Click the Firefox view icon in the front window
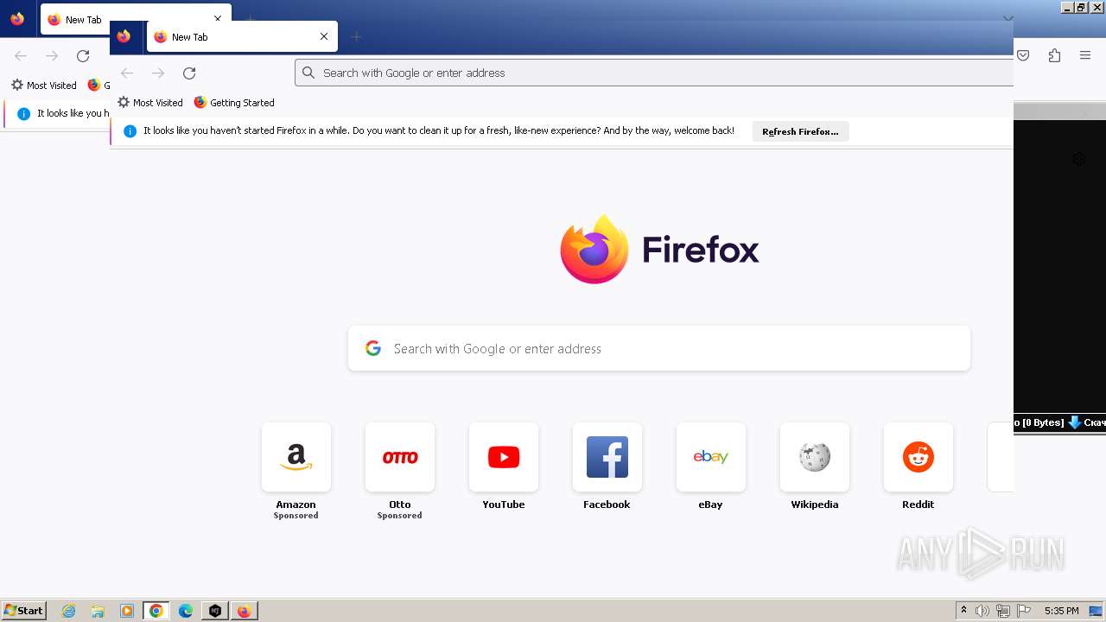 pyautogui.click(x=124, y=36)
